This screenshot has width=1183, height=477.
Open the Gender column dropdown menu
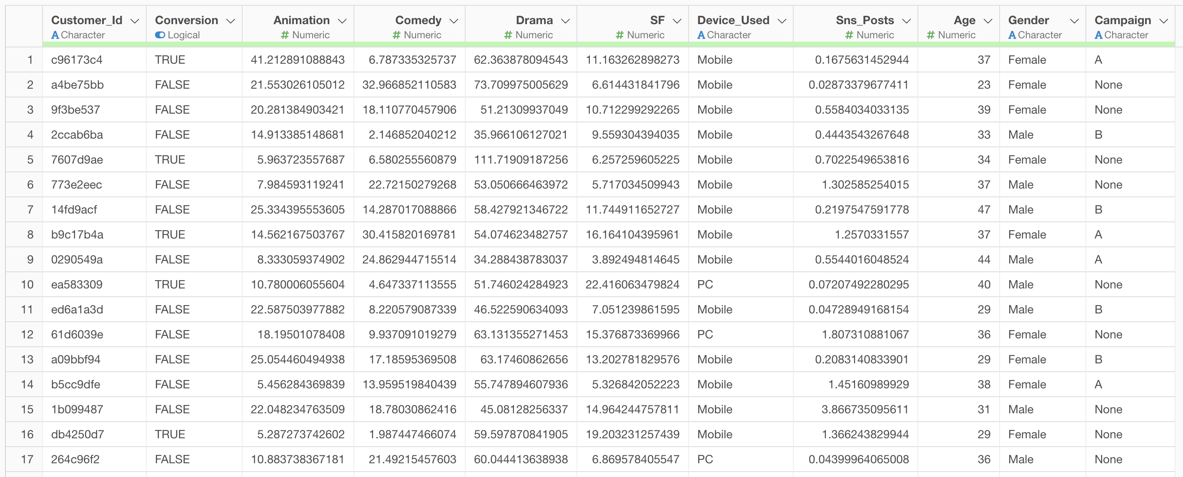coord(1074,21)
